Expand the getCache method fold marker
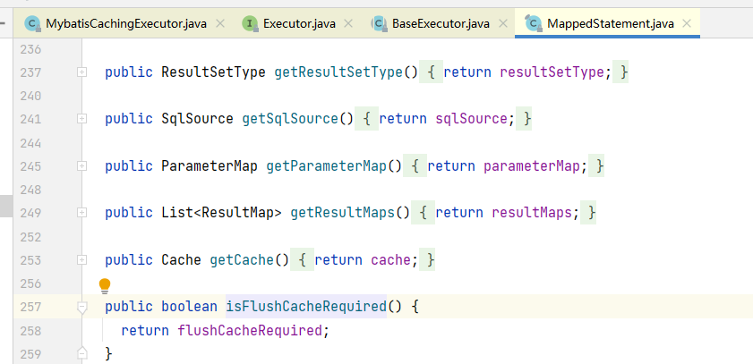This screenshot has width=753, height=364. pos(82,260)
